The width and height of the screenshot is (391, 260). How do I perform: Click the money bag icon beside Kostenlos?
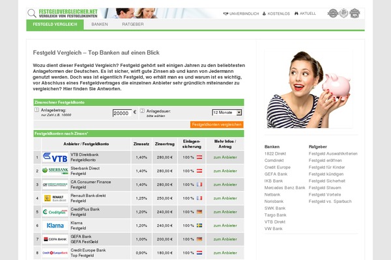(x=264, y=14)
